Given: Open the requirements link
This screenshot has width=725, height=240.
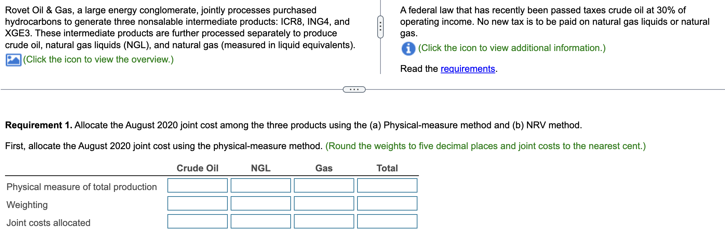Looking at the screenshot, I should 467,68.
